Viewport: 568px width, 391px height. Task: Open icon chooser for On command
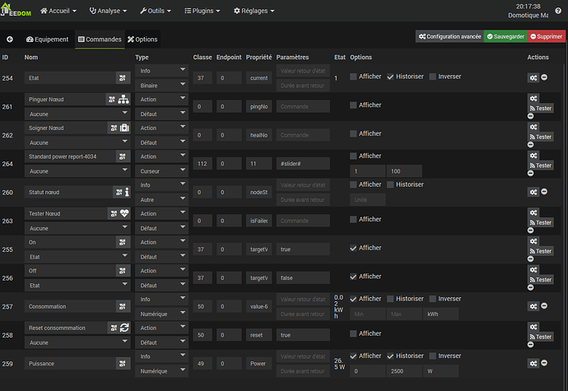click(123, 243)
